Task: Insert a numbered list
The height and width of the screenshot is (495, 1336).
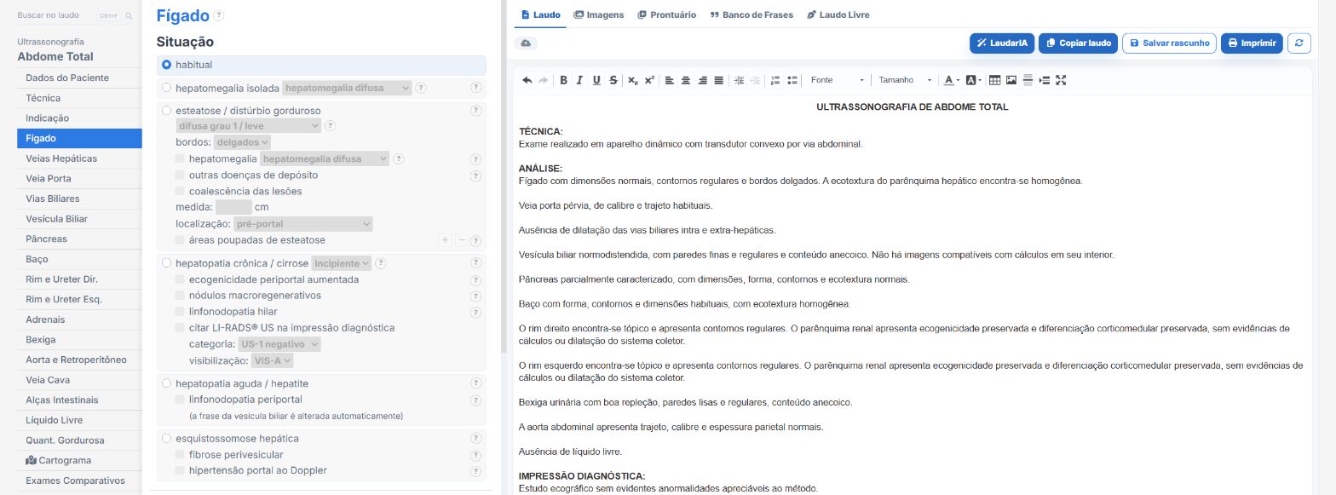Action: pos(775,80)
